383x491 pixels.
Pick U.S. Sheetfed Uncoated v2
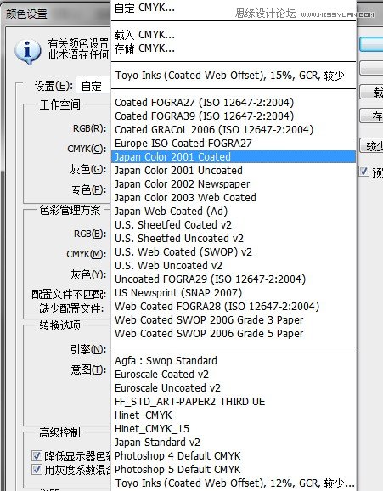tap(234, 239)
